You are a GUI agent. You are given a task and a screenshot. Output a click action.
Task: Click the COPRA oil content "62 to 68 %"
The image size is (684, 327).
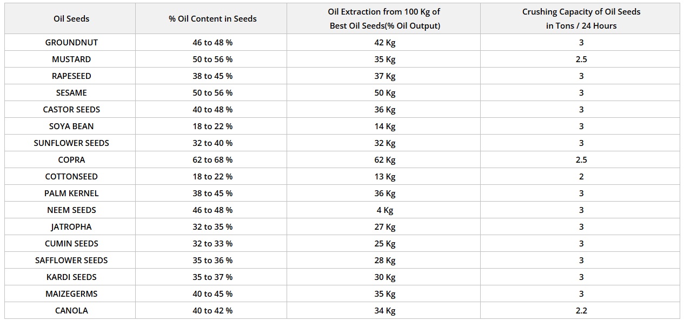(212, 160)
